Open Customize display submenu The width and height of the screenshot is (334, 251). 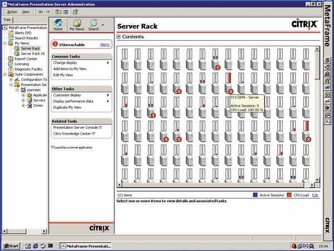(81, 95)
